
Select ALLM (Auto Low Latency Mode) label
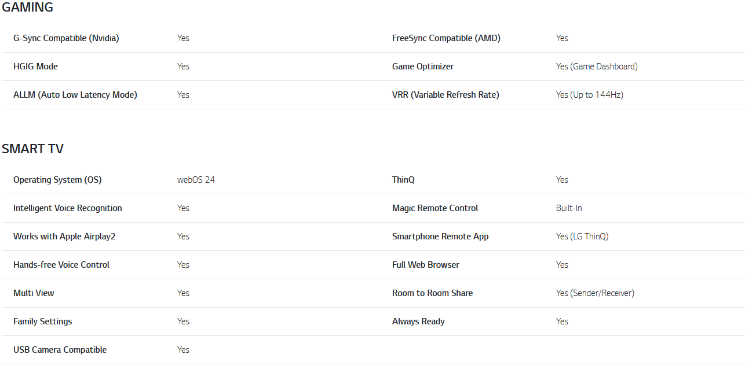tap(75, 95)
